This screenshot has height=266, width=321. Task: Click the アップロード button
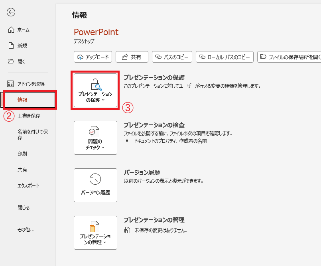[x=93, y=57]
